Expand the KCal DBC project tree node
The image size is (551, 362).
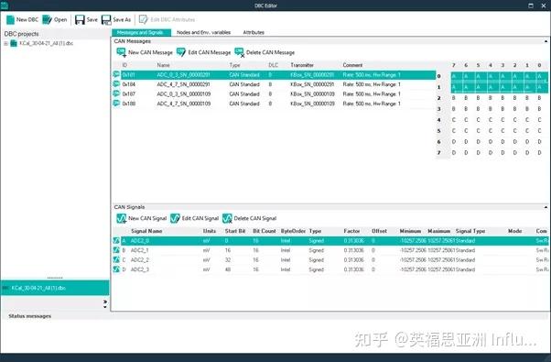[5, 43]
